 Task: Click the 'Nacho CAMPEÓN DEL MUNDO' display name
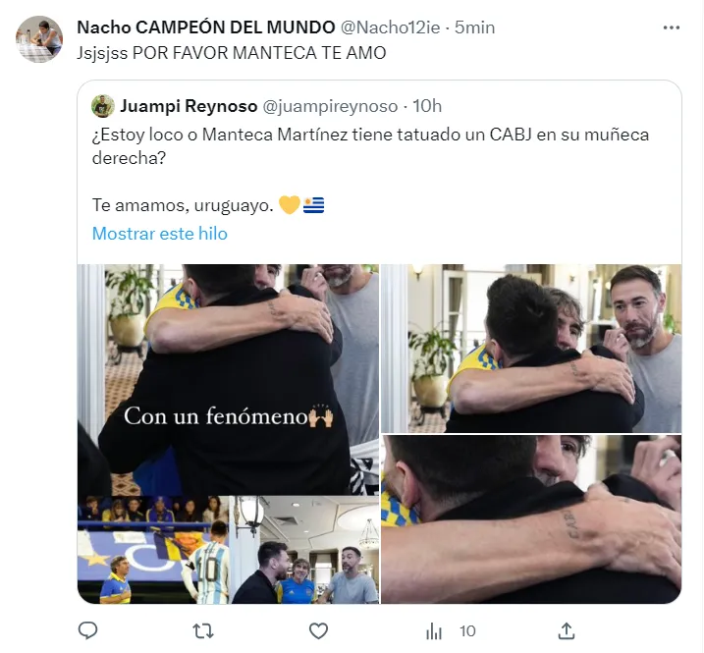click(206, 27)
